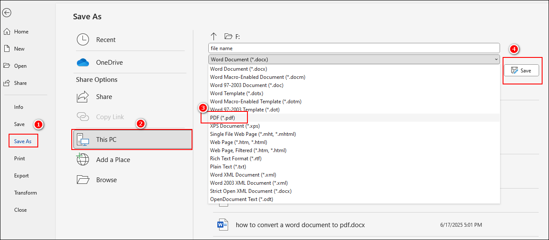The image size is (549, 240).
Task: Choose Word Macro-Enabled Template (*.dotm)
Action: pos(354,102)
